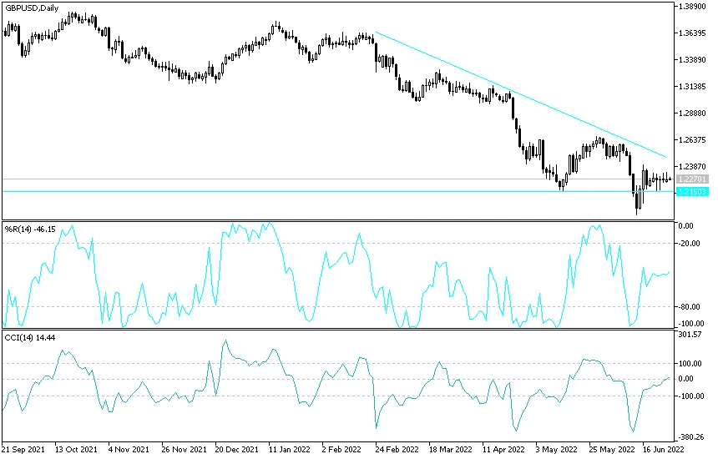This screenshot has height=459, width=718.
Task: Click the 26 Nov 2021 date label
Action: (184, 449)
